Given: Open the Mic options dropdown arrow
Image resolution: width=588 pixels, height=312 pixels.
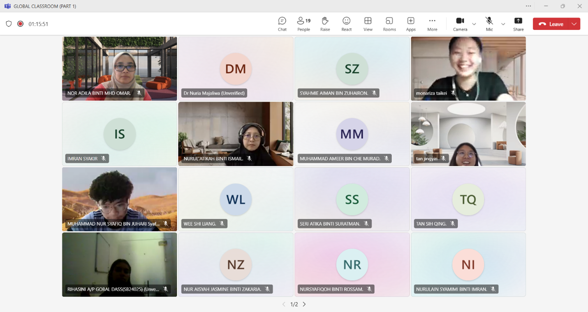Looking at the screenshot, I should point(503,24).
